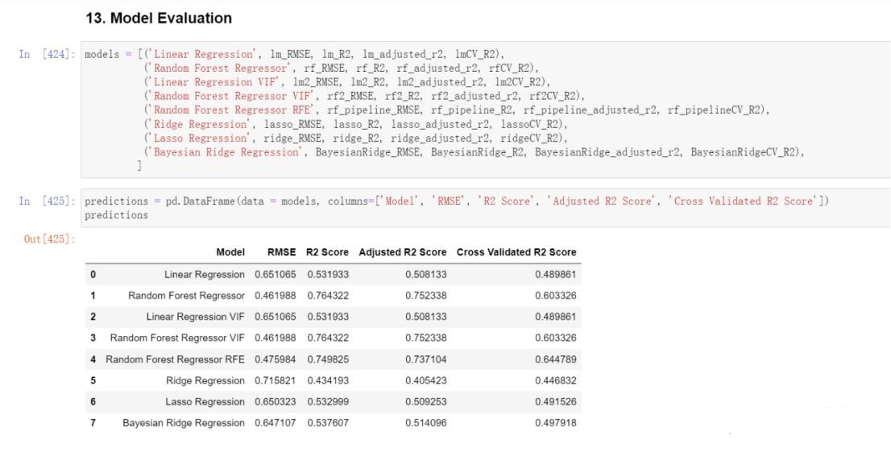Click inside the predictions DataFrame code cell
Viewport: 891px width, 460px height.
pos(485,208)
